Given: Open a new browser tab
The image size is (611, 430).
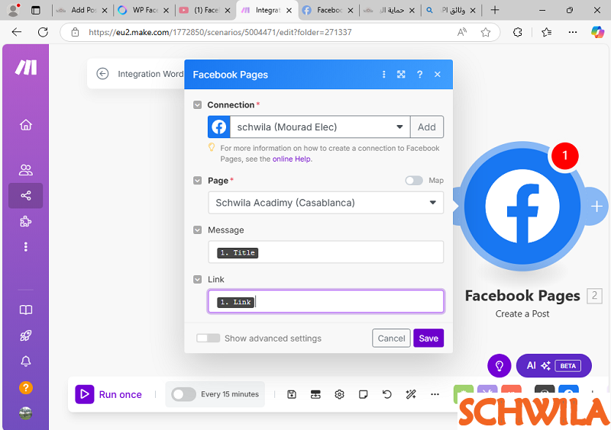Looking at the screenshot, I should 495,10.
